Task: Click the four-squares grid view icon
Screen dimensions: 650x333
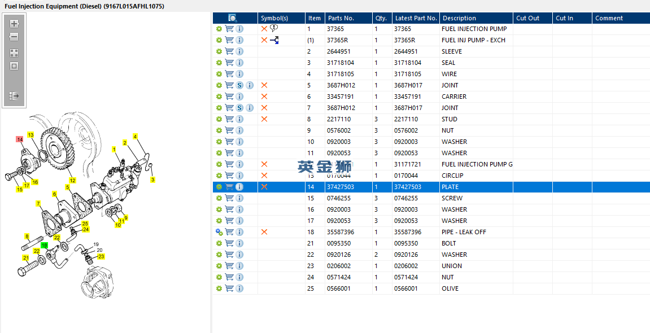Action: pos(14,53)
